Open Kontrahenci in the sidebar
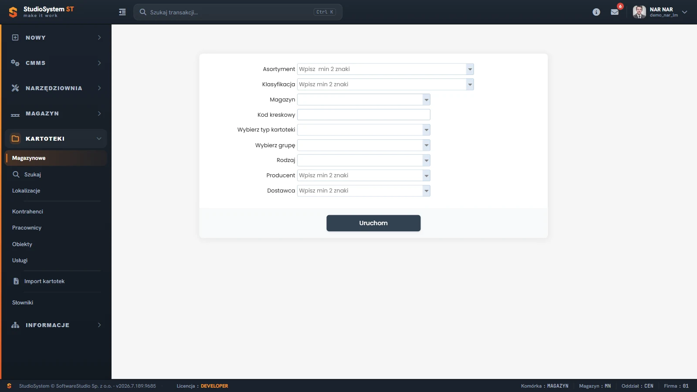 [27, 212]
